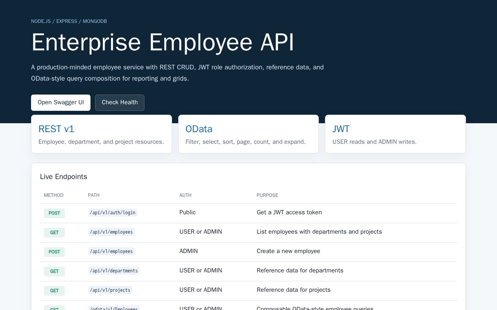Click the AUTH column header
The width and height of the screenshot is (497, 310).
185,195
